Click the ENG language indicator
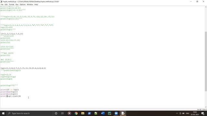The height and width of the screenshot is (116, 207). tap(188, 113)
